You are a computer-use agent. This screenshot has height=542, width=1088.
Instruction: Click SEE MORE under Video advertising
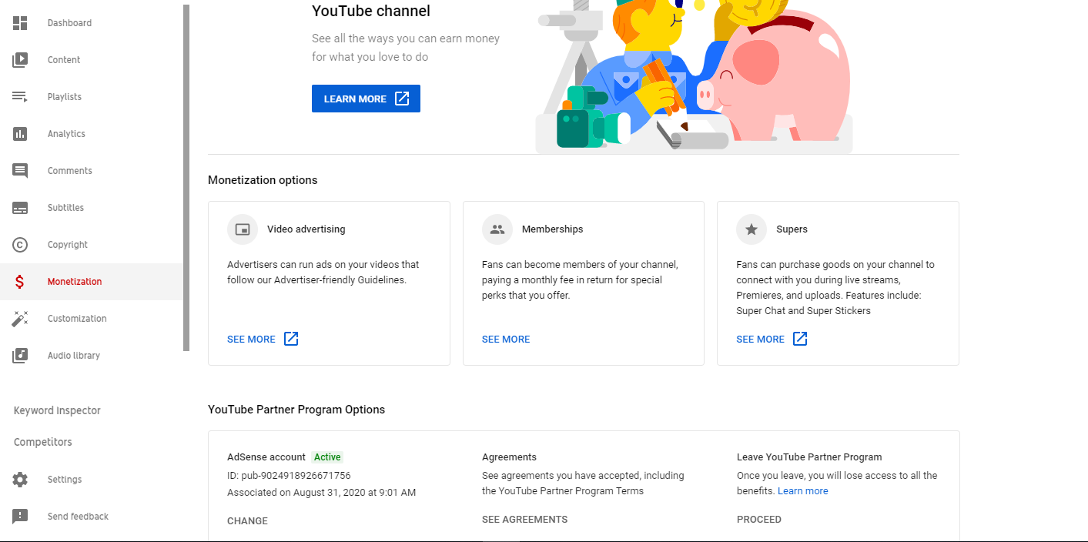pyautogui.click(x=251, y=339)
